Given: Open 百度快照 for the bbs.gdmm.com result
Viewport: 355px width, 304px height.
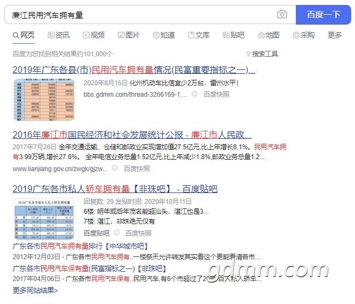Looking at the screenshot, I should 216,94.
